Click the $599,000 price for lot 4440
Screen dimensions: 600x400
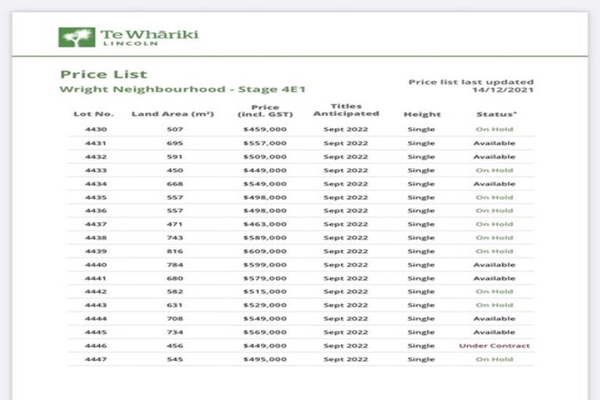[x=265, y=265]
